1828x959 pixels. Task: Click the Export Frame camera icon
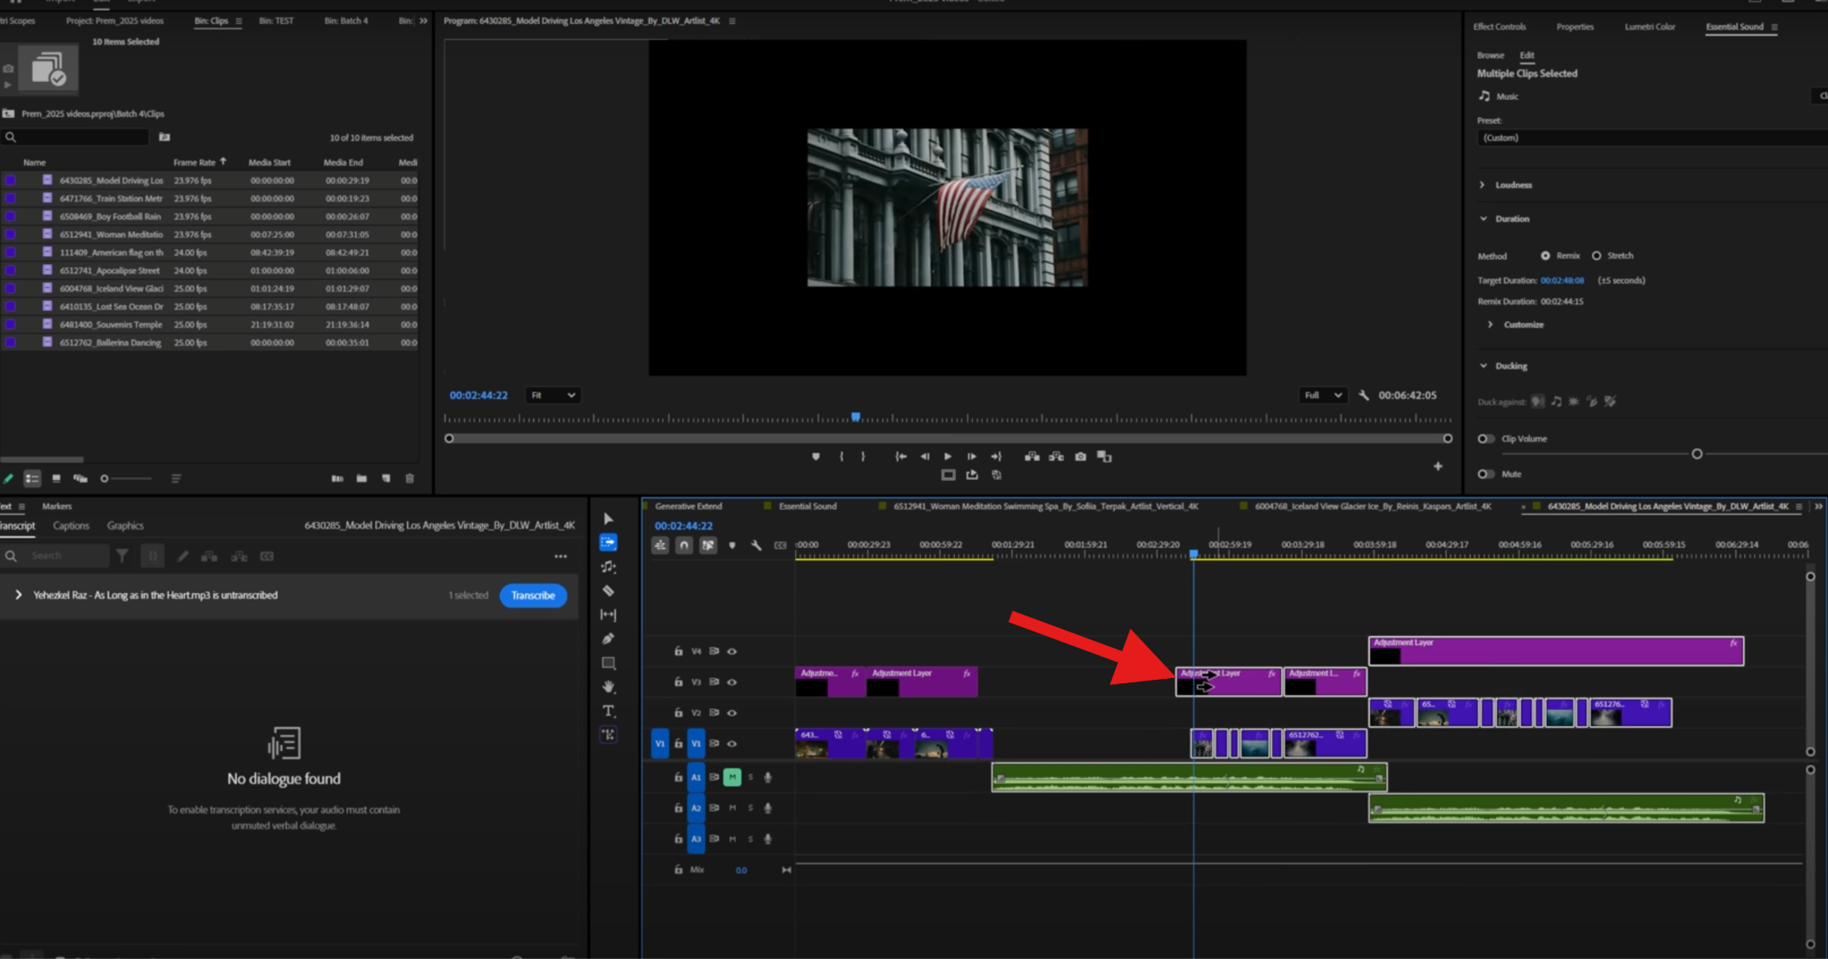point(1081,457)
